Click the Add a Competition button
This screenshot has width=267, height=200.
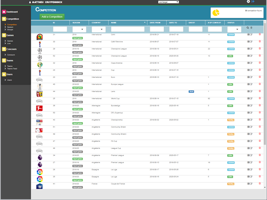pyautogui.click(x=52, y=16)
